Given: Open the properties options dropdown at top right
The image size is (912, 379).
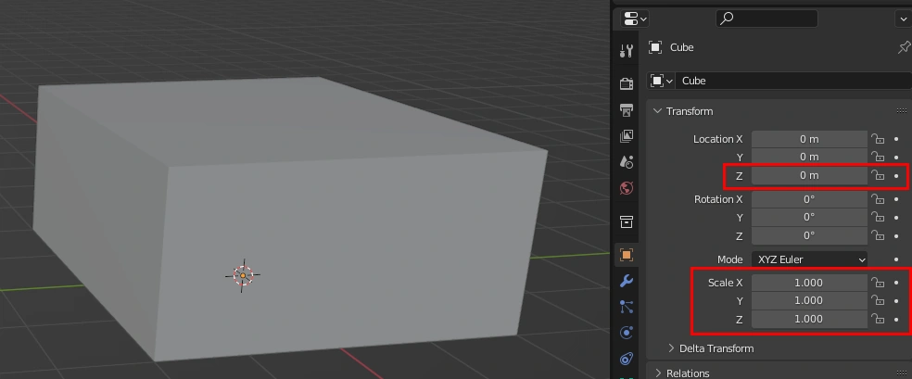Looking at the screenshot, I should point(904,19).
